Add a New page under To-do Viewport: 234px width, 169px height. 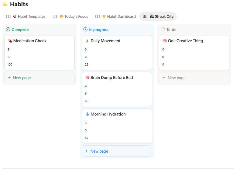tap(194, 78)
